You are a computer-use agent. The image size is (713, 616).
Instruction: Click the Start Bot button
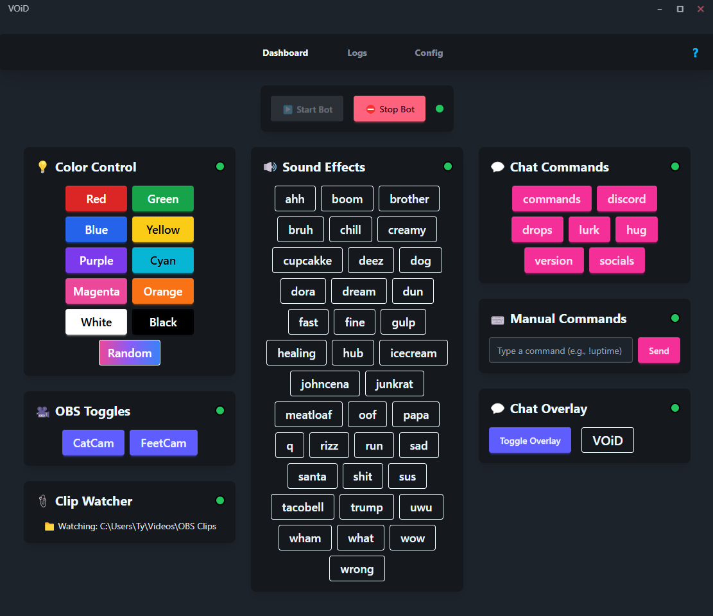(x=307, y=109)
